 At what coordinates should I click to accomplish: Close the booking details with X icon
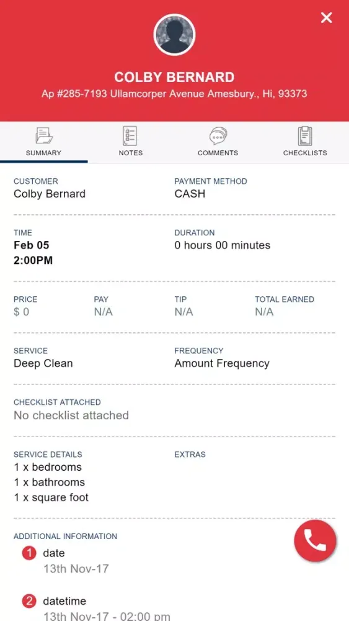coord(327,17)
